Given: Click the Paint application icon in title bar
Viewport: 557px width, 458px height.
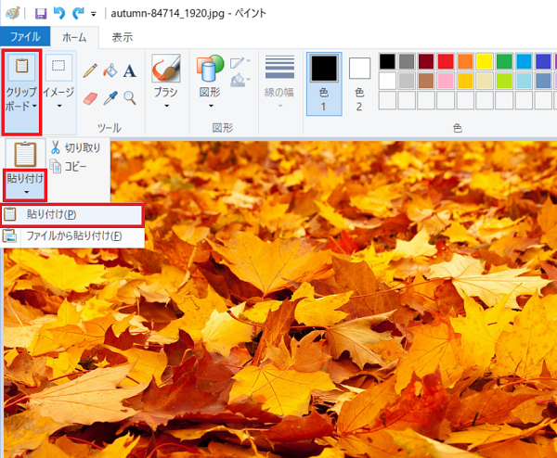Looking at the screenshot, I should [13, 14].
